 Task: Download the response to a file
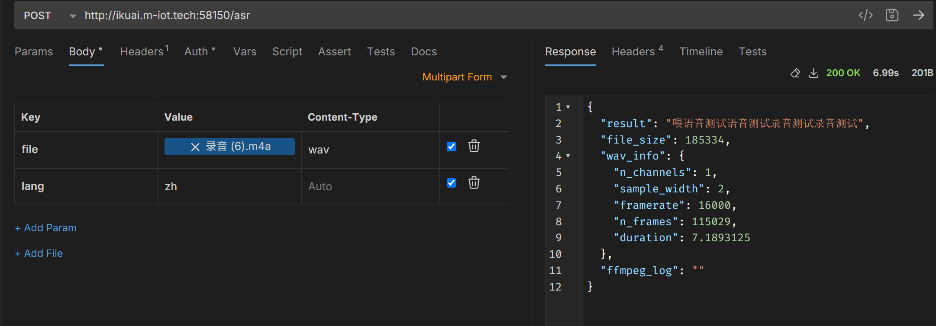(x=813, y=73)
